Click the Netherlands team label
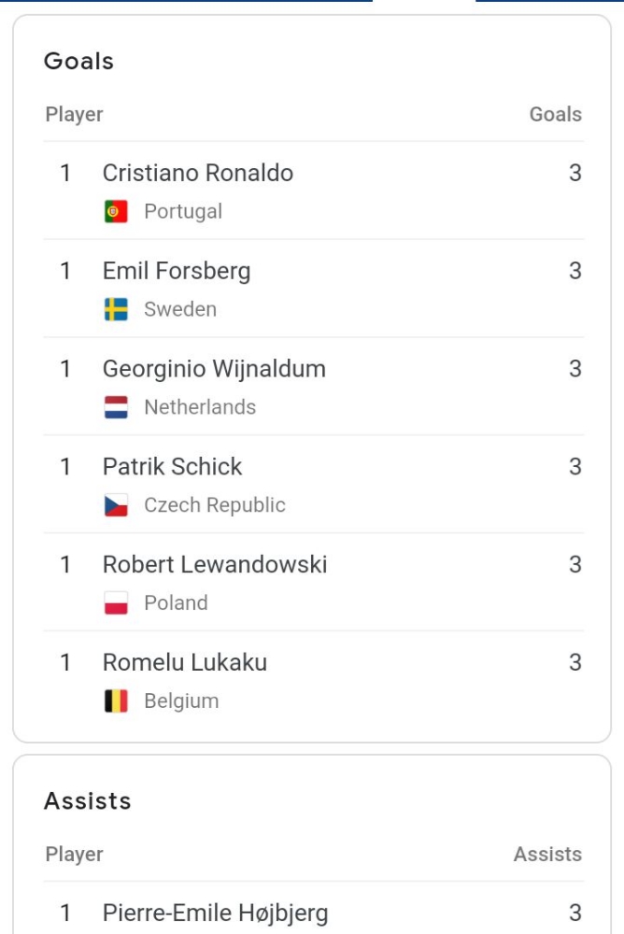Viewport: 624px width, 934px height. point(200,407)
